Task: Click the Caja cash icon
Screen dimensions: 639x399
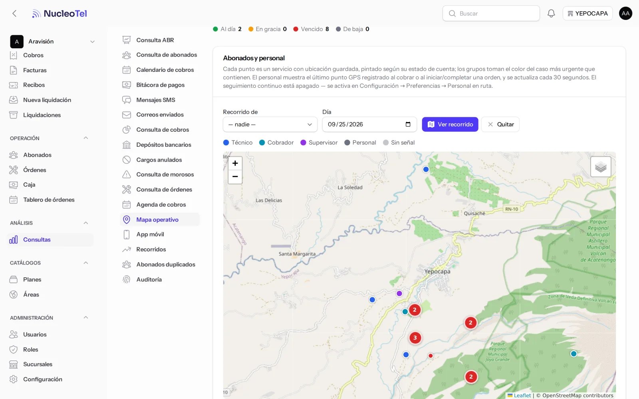Action: pos(14,185)
